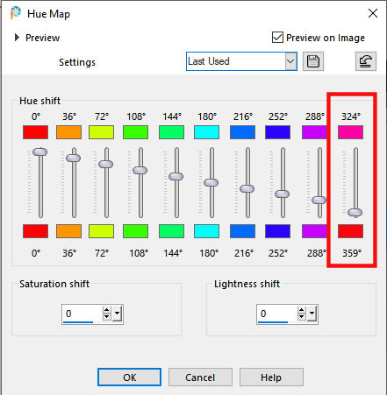
Task: Click the OK button
Action: [129, 377]
